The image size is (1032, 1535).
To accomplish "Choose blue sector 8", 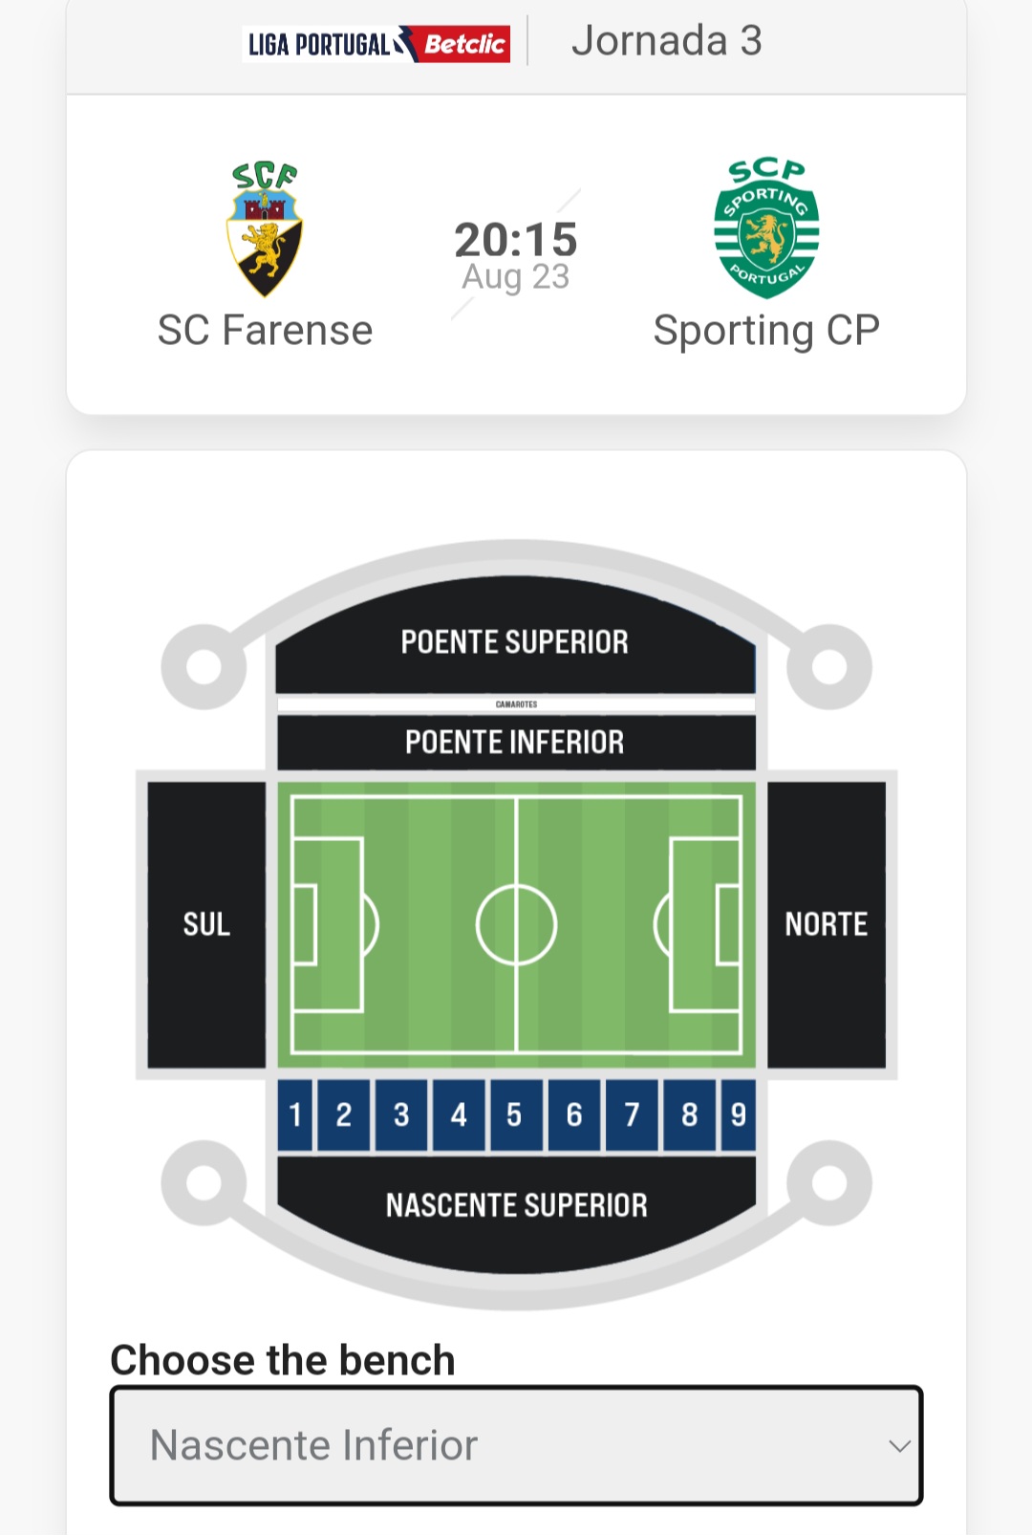I will tap(689, 1115).
